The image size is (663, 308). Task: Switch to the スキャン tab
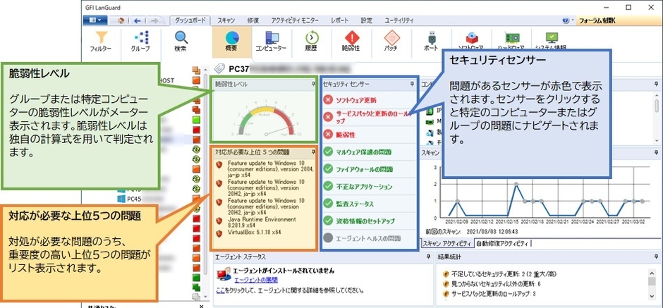click(226, 20)
